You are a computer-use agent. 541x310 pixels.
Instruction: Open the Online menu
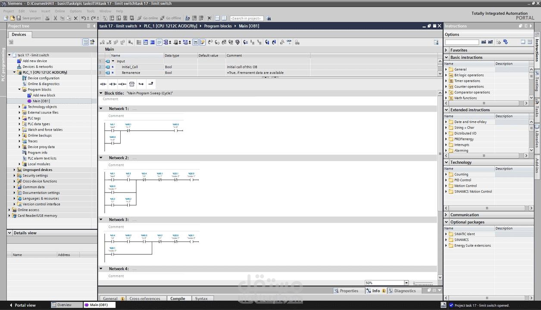click(x=59, y=11)
